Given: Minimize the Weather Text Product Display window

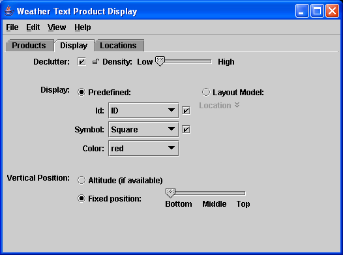Looking at the screenshot, I should [302, 11].
